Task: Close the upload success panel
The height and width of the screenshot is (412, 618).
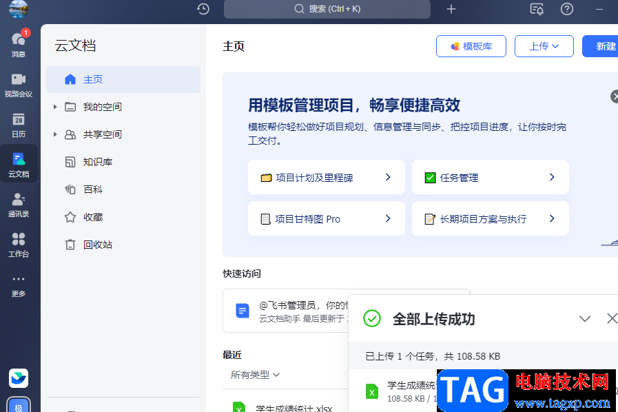Action: (x=612, y=318)
